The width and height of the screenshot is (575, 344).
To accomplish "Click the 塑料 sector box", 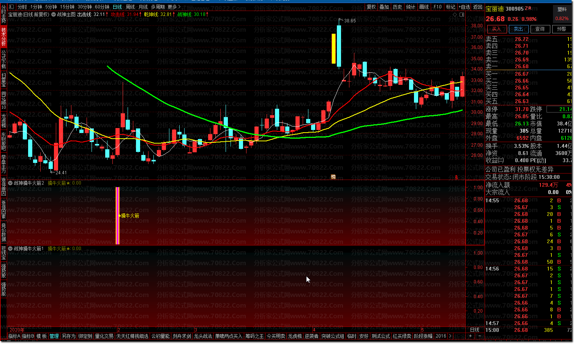I will pos(562,14).
